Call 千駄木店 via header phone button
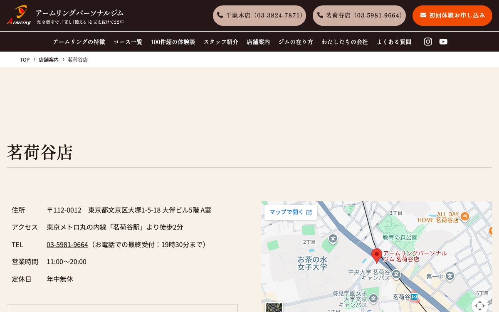 click(x=259, y=15)
